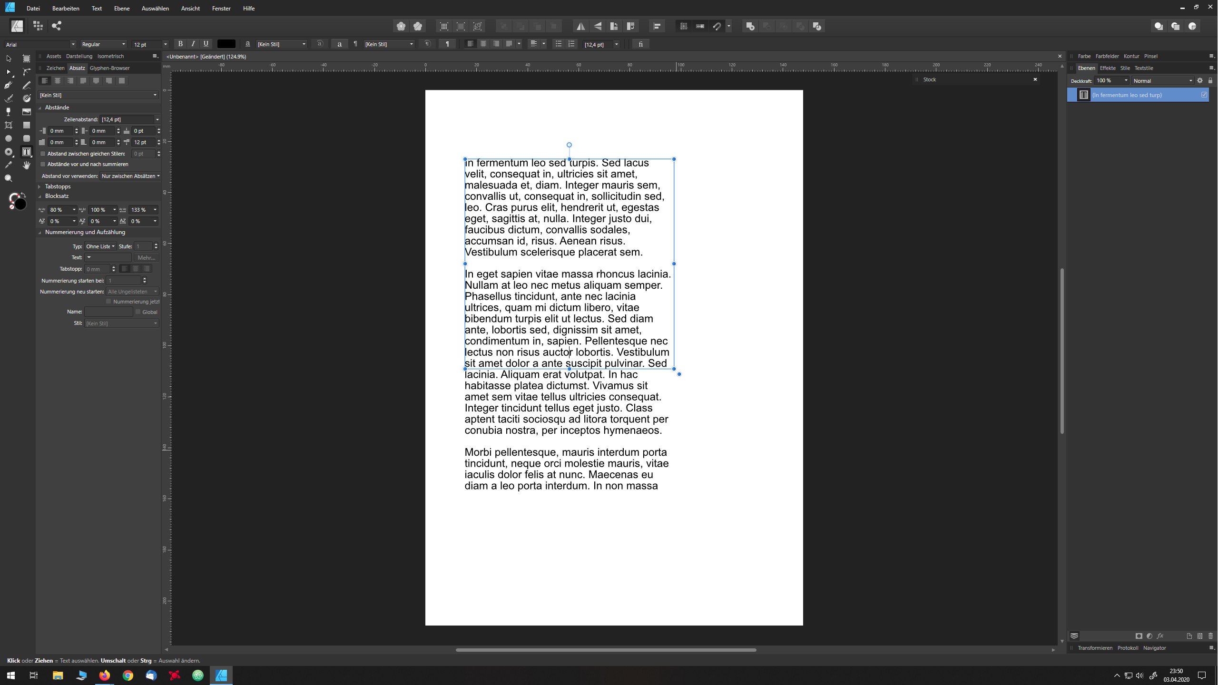Open the Ebene menu
The width and height of the screenshot is (1218, 685).
(x=122, y=9)
